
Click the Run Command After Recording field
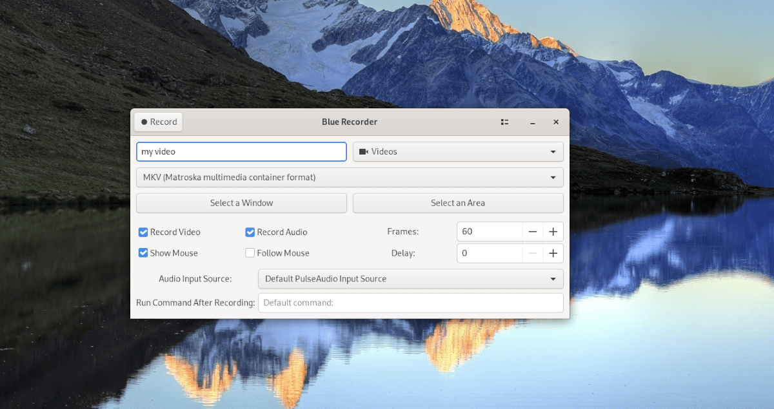pyautogui.click(x=410, y=303)
